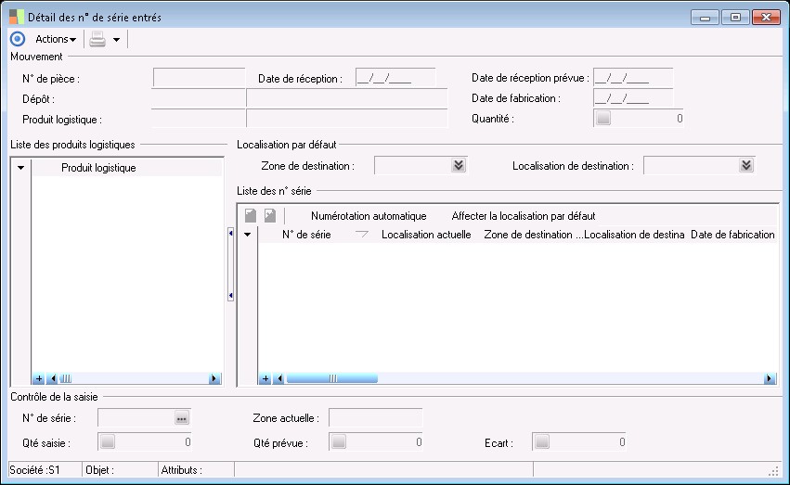Click Numérotation automatique
Image resolution: width=790 pixels, height=485 pixels.
(x=369, y=216)
